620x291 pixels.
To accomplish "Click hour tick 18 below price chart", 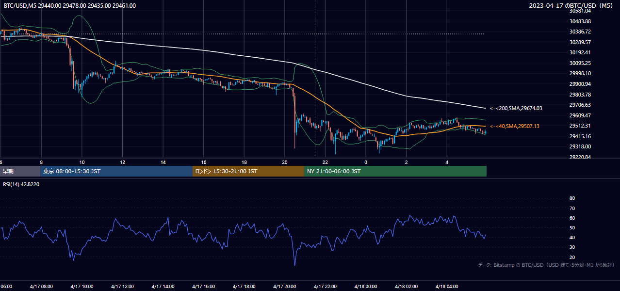I will [244, 162].
